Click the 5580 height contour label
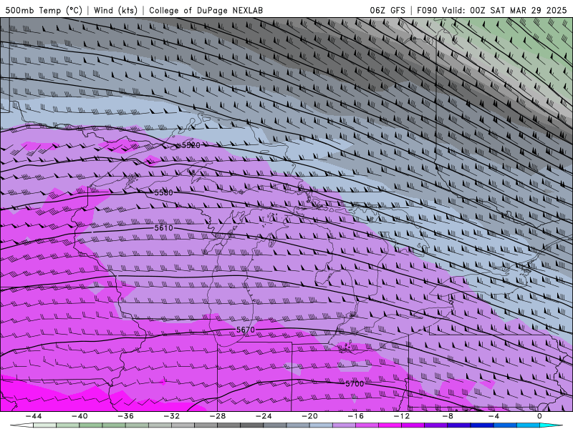The height and width of the screenshot is (429, 573). (163, 192)
